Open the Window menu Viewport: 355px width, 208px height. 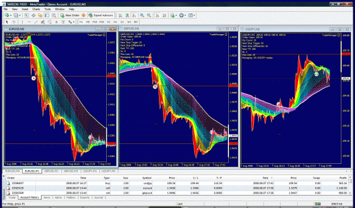(x=60, y=9)
